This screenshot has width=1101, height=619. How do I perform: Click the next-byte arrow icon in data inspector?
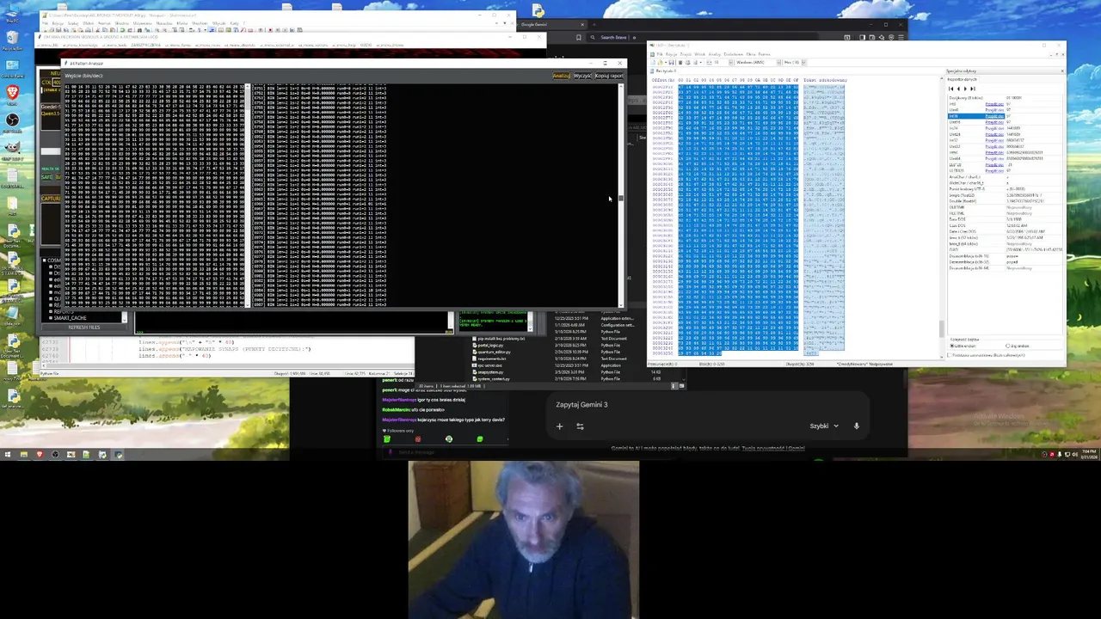965,89
